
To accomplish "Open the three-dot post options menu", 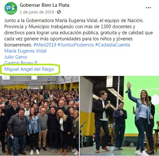I will click(148, 8).
